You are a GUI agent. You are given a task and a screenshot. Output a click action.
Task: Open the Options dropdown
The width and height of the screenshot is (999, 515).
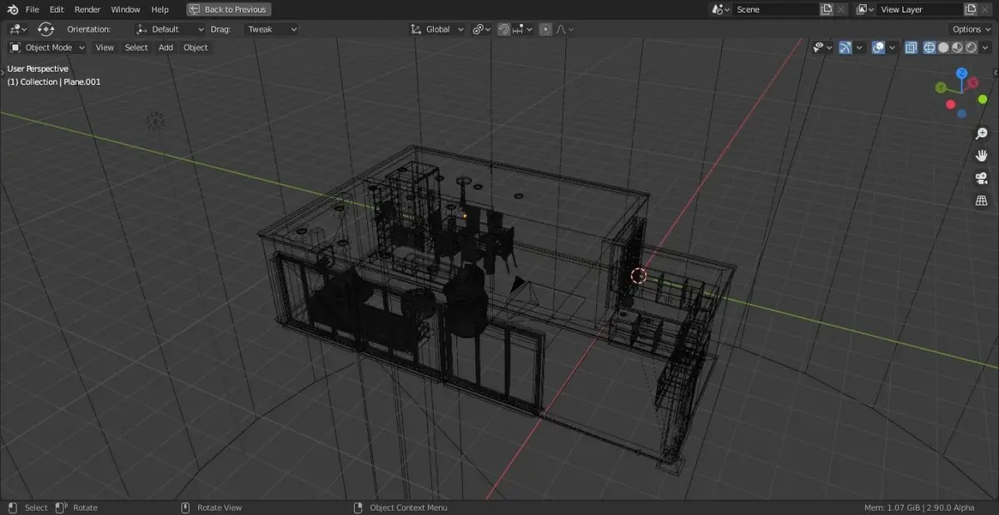pos(972,29)
